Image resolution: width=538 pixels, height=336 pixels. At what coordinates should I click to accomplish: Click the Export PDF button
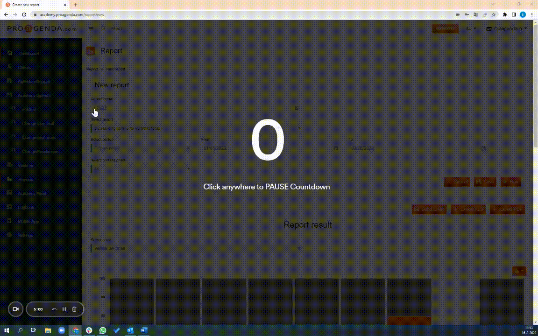[x=507, y=210]
